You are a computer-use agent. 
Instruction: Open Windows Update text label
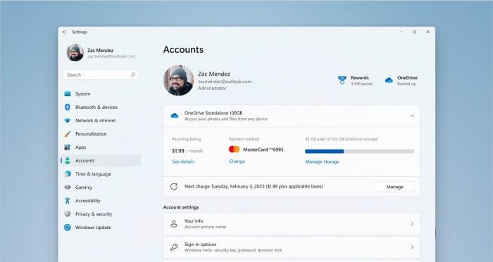(93, 227)
